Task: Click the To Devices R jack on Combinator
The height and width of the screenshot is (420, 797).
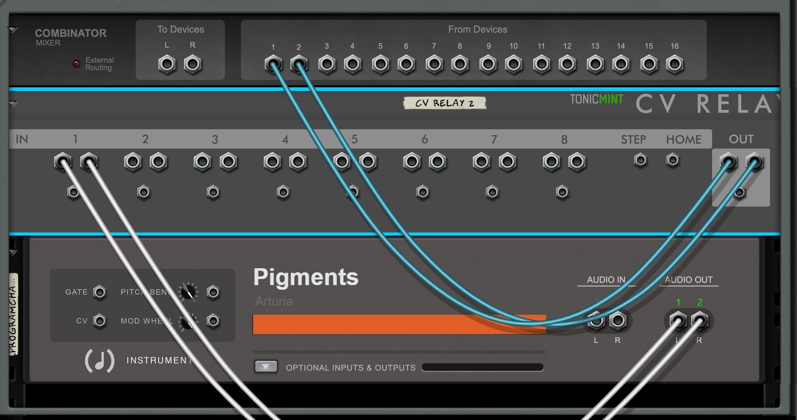Action: [x=193, y=64]
